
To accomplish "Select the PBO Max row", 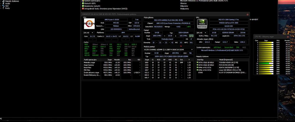I will (112, 70).
